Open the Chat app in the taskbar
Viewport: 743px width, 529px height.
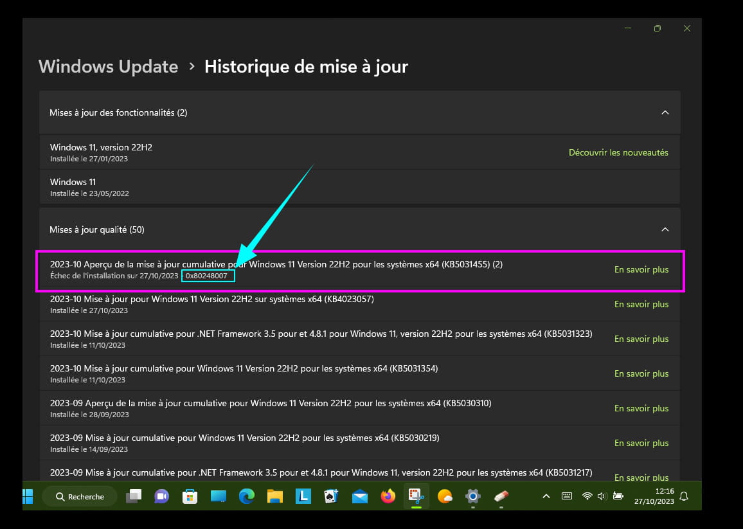(161, 496)
